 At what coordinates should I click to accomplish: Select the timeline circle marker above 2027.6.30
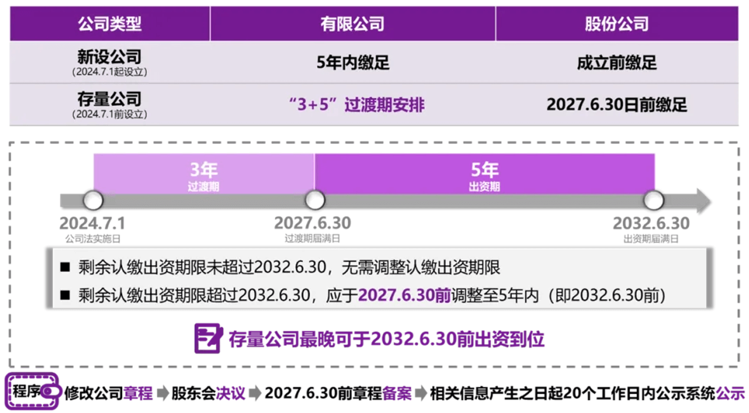pyautogui.click(x=315, y=201)
